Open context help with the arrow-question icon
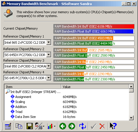Image resolution: width=138 pixels, height=132 pixels. [113, 126]
